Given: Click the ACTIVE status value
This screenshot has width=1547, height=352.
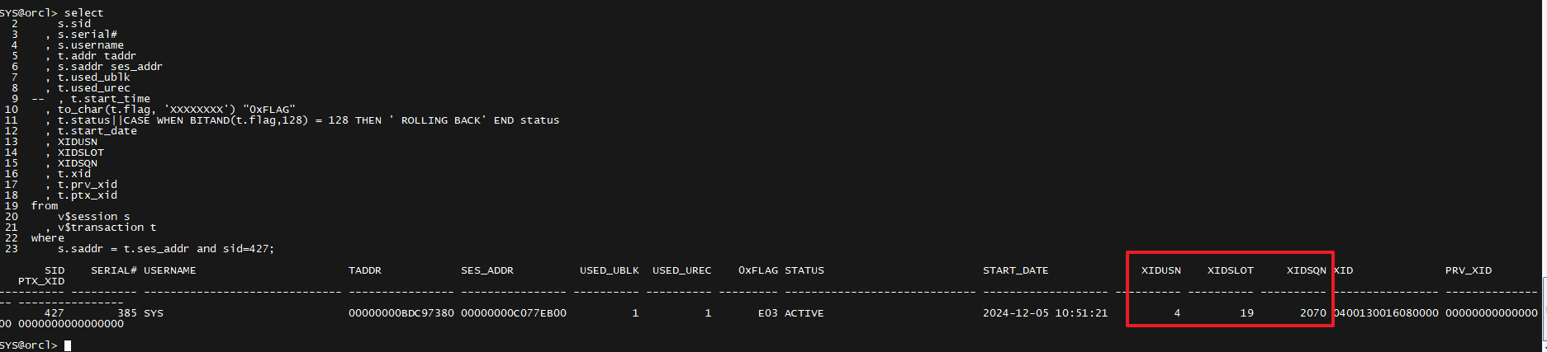Looking at the screenshot, I should [804, 313].
